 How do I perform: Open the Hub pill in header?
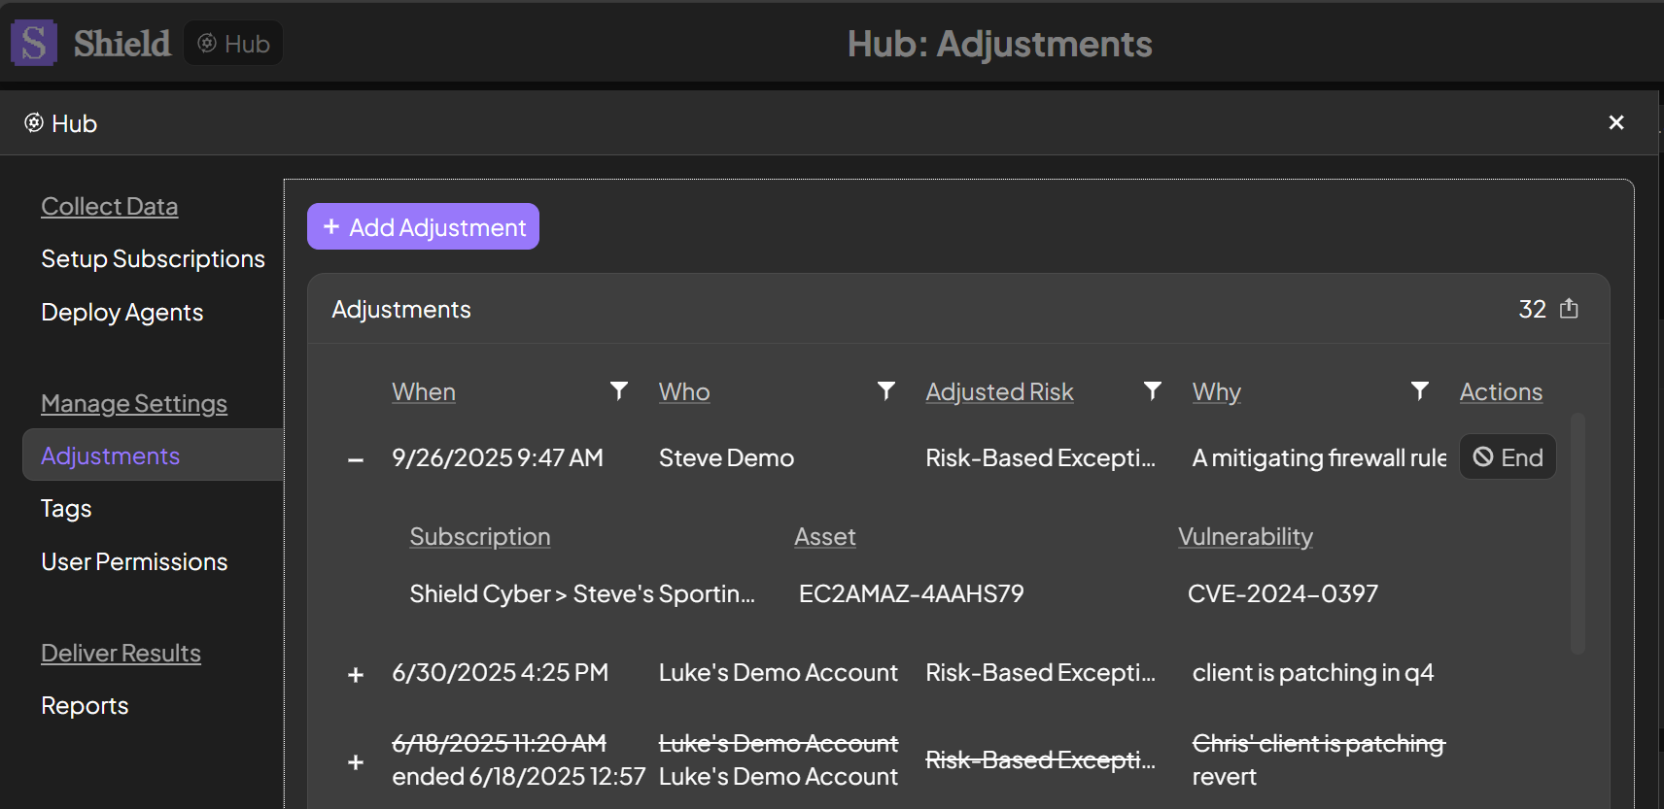click(233, 44)
